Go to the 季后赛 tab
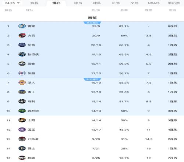The width and height of the screenshot is (184, 162). click(x=174, y=3)
